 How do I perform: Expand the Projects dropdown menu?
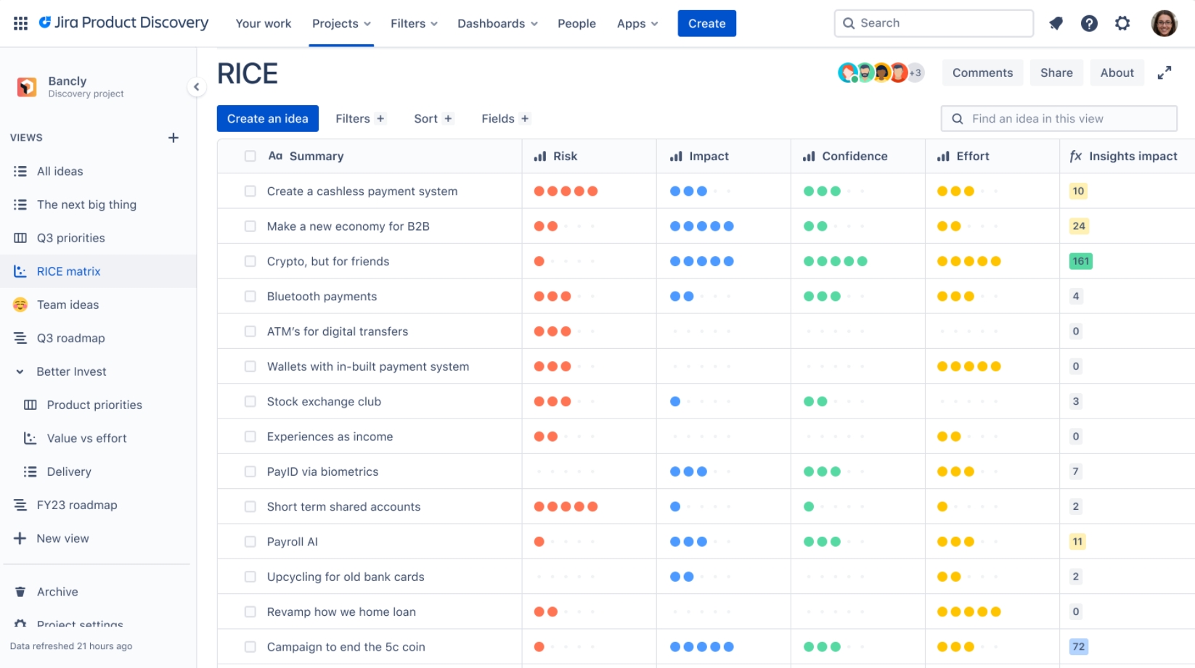pyautogui.click(x=341, y=23)
